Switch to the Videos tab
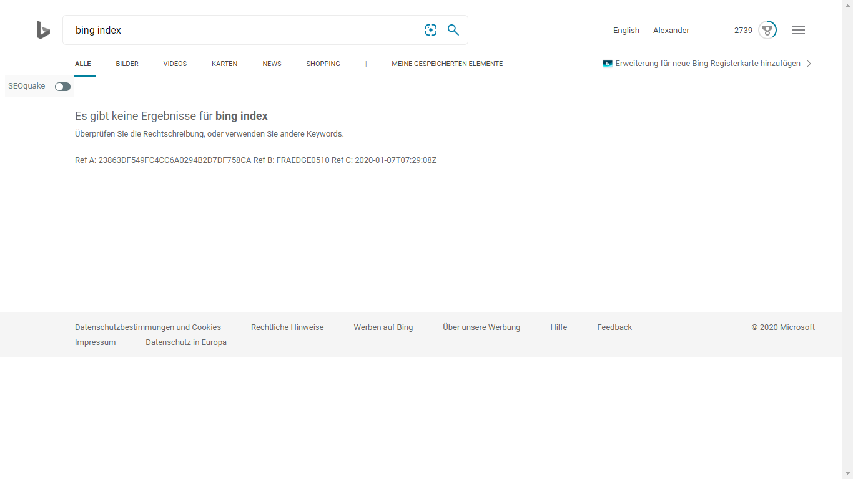Screen dimensions: 853x479 (175, 64)
